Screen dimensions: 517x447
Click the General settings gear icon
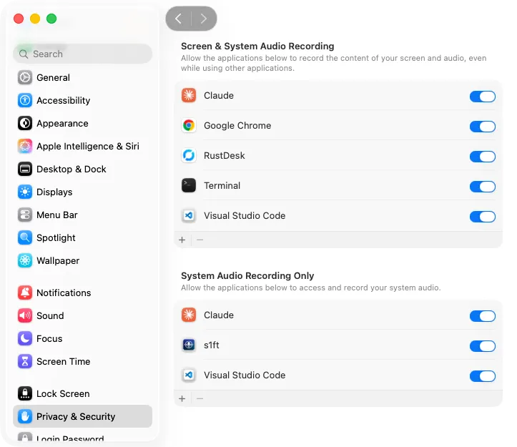coord(25,77)
